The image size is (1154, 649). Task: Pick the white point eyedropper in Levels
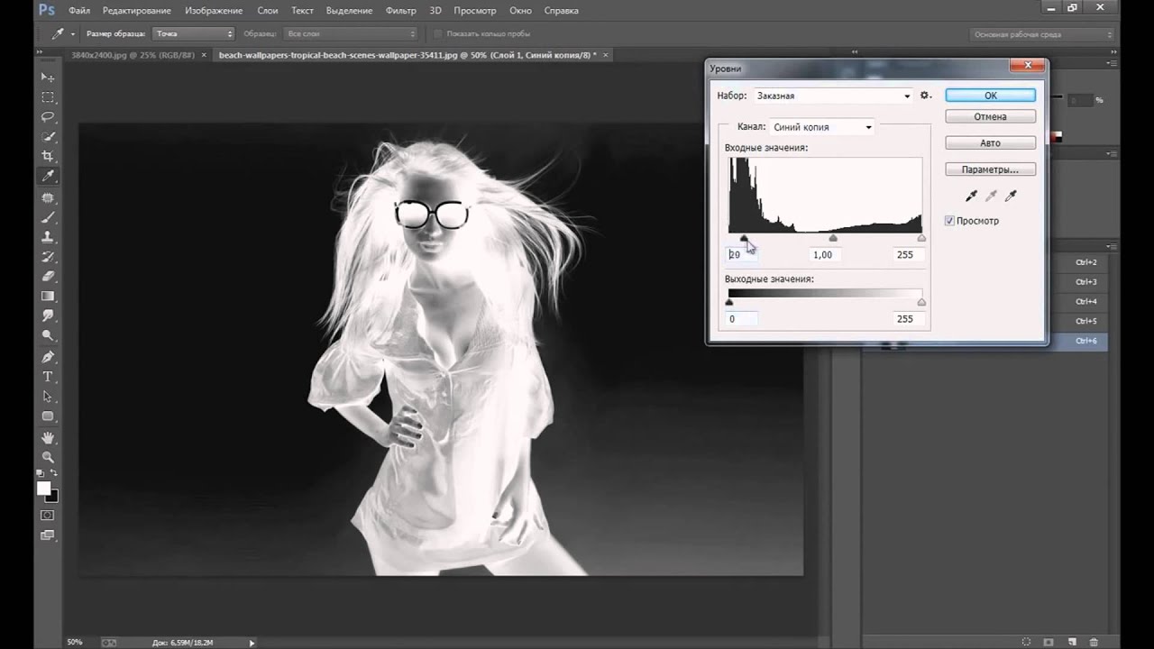pyautogui.click(x=1011, y=196)
